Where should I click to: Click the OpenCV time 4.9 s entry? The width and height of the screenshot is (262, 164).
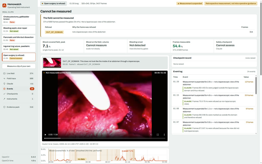19,161
